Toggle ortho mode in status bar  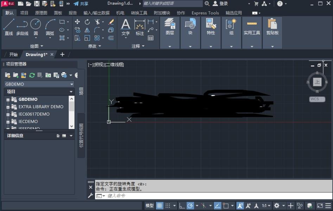click(x=181, y=205)
